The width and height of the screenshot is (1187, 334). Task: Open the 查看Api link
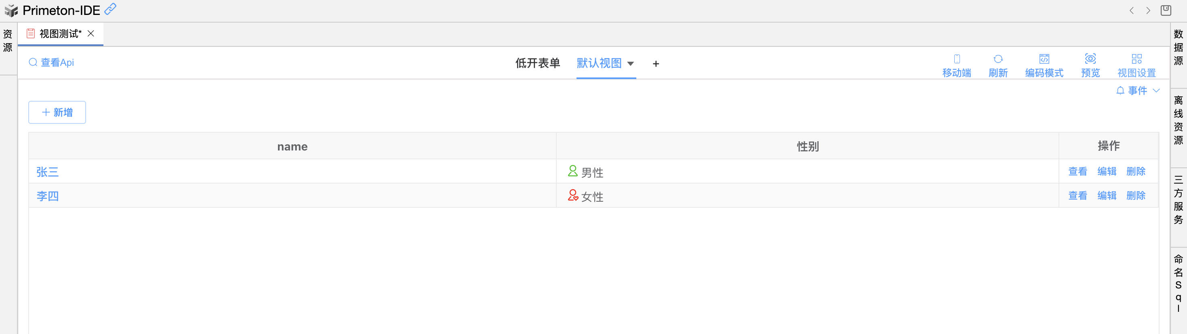(52, 63)
